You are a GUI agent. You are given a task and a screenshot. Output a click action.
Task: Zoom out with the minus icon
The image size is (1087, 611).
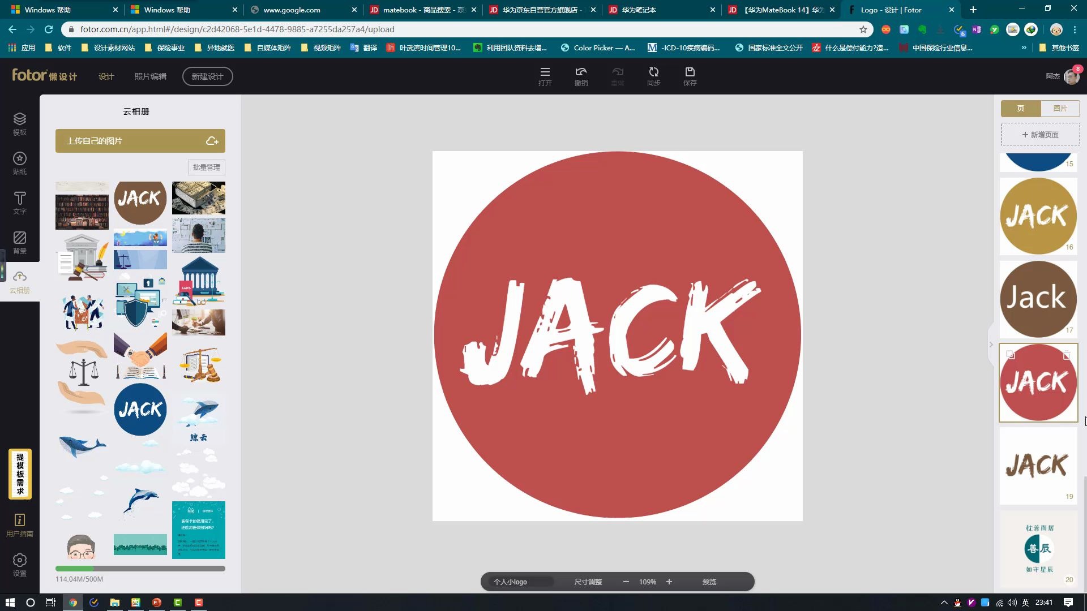(x=626, y=582)
